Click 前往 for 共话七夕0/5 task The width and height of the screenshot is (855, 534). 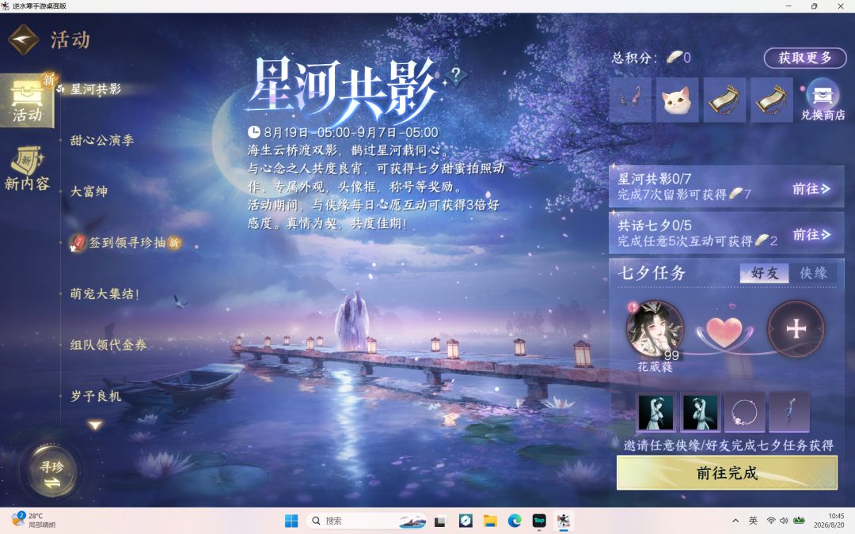click(811, 235)
